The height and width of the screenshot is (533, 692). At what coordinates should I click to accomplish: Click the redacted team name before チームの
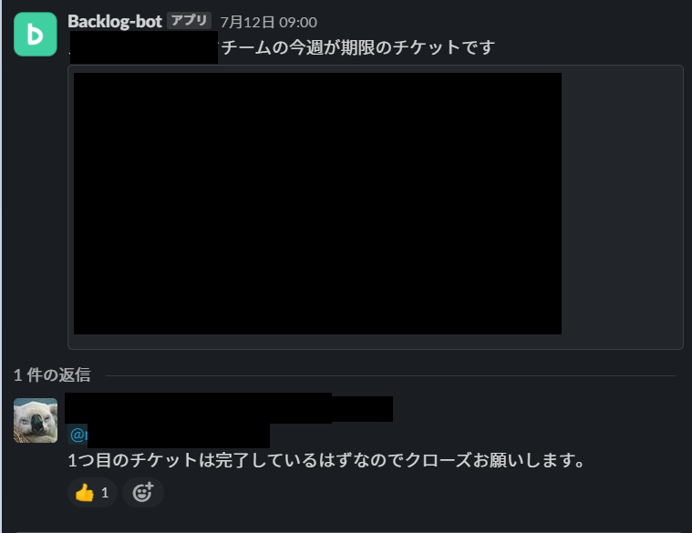click(x=144, y=47)
